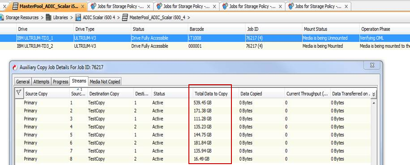Sort by the Total Data to Copy column
Viewport: 410px width, 165px height.
211,94
